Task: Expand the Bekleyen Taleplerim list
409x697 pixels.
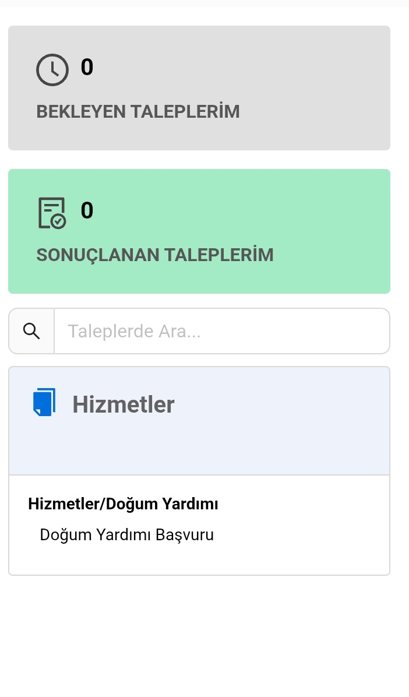Action: click(199, 87)
